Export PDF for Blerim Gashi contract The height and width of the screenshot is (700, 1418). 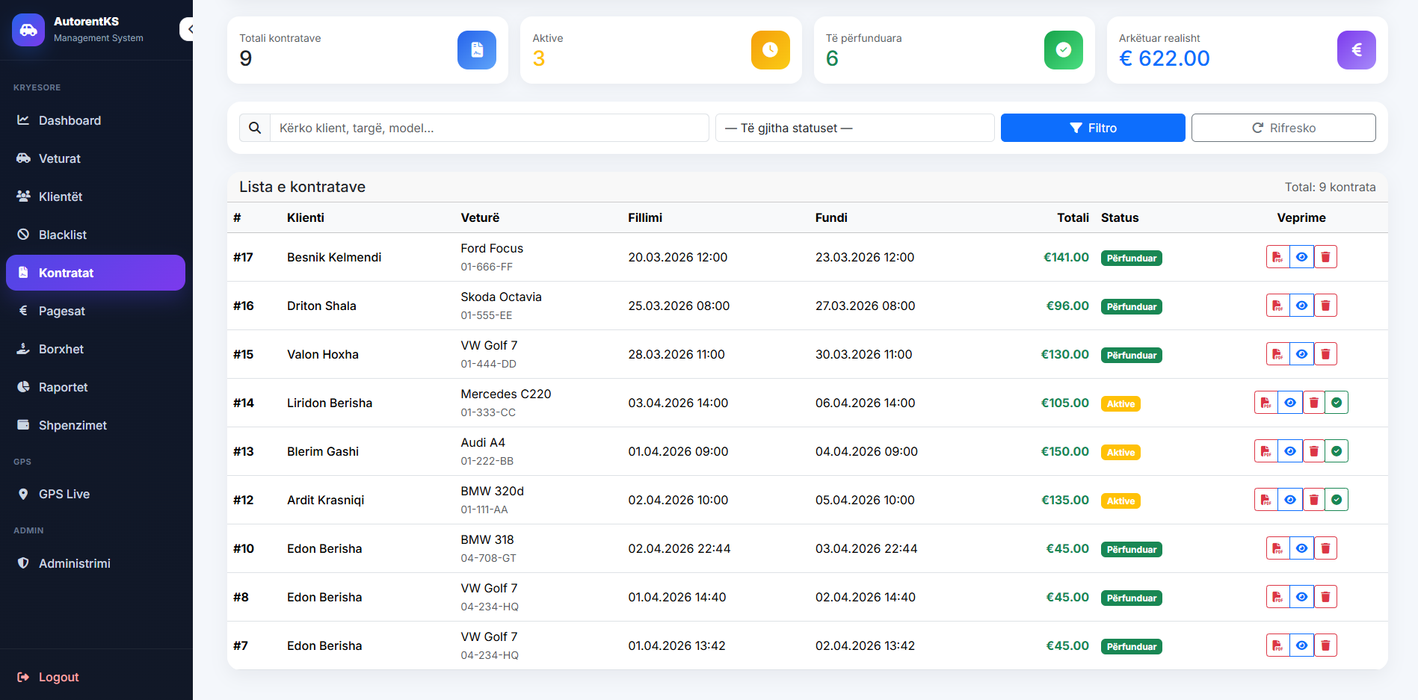[1266, 451]
